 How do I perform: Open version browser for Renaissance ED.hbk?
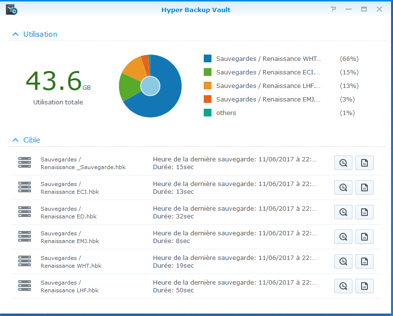(x=343, y=212)
